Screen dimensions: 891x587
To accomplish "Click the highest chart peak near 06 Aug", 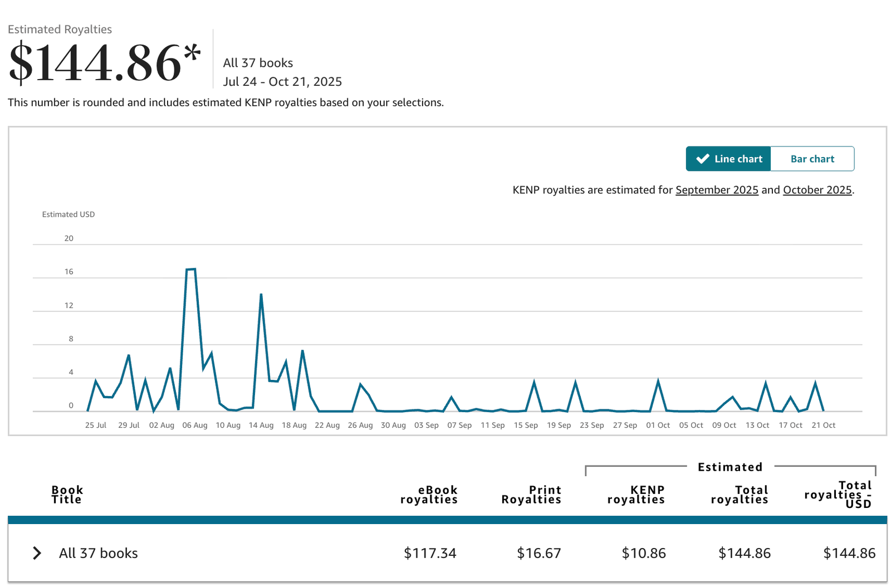I will point(190,270).
